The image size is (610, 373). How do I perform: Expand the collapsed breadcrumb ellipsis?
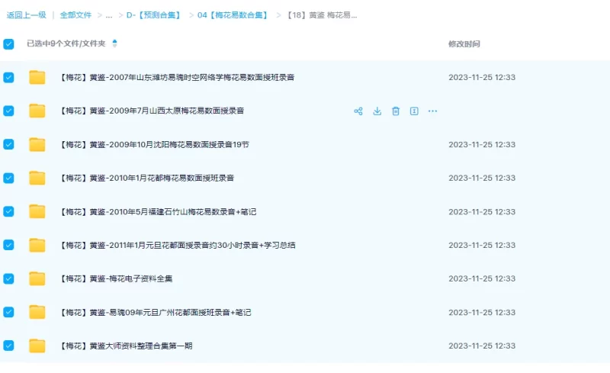tap(109, 15)
